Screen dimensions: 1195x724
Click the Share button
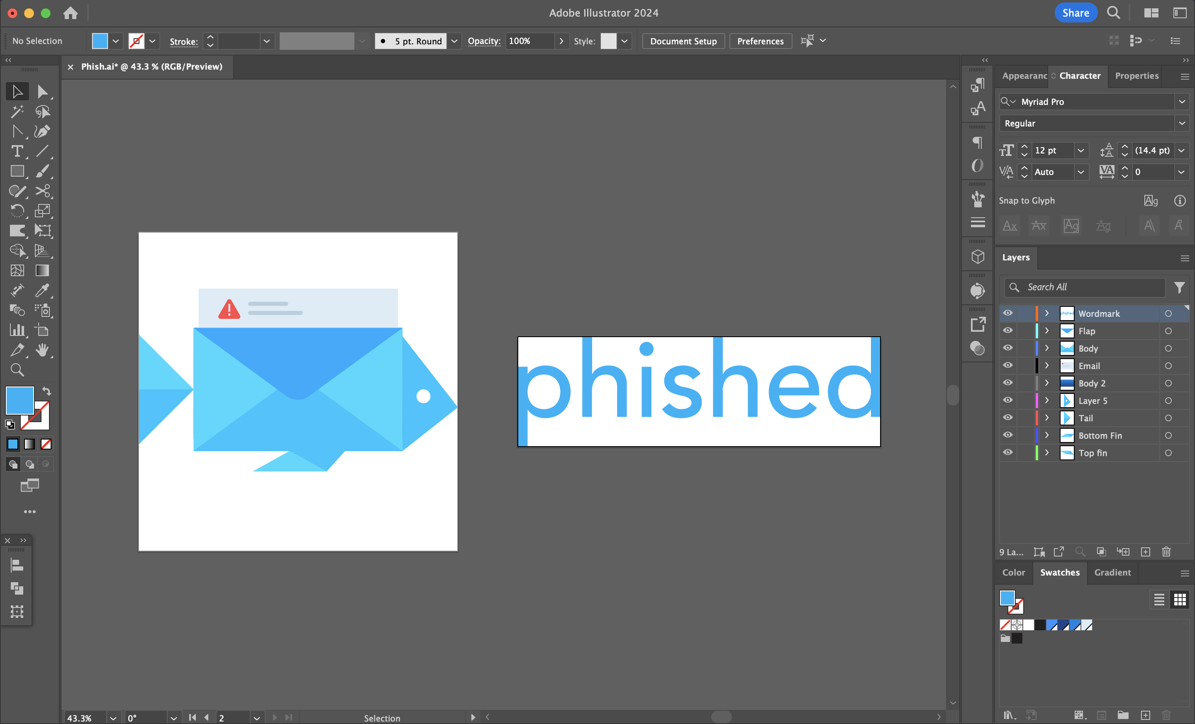pyautogui.click(x=1075, y=13)
